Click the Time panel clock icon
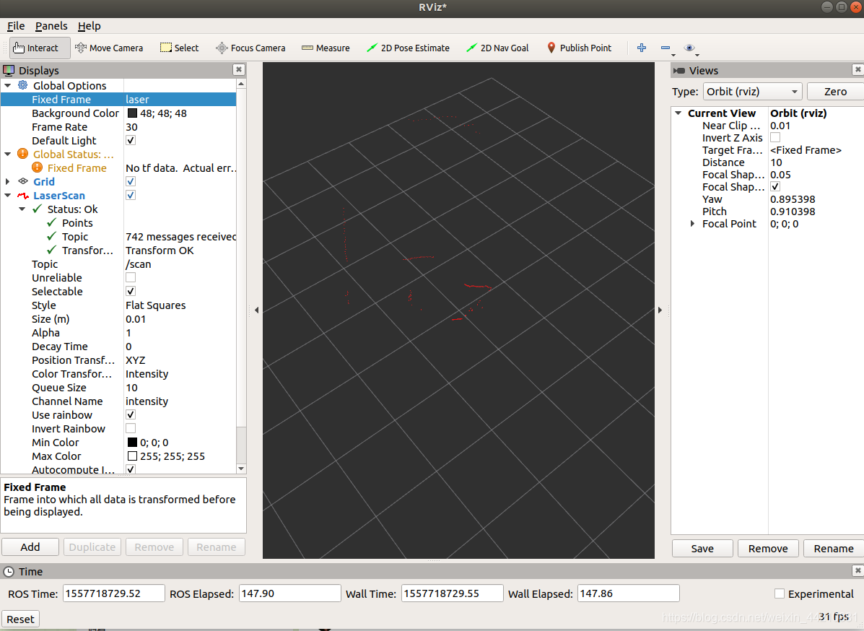 click(9, 572)
